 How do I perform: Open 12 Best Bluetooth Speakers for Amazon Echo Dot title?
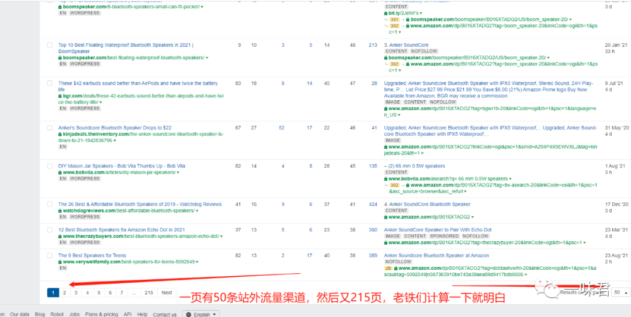tap(122, 230)
